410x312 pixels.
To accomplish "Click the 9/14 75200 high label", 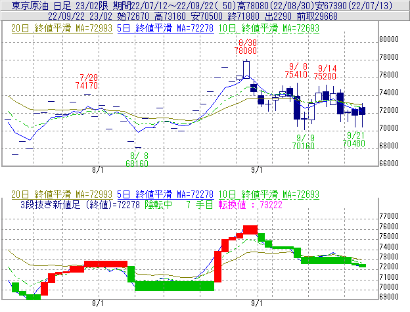I will 325,72.
